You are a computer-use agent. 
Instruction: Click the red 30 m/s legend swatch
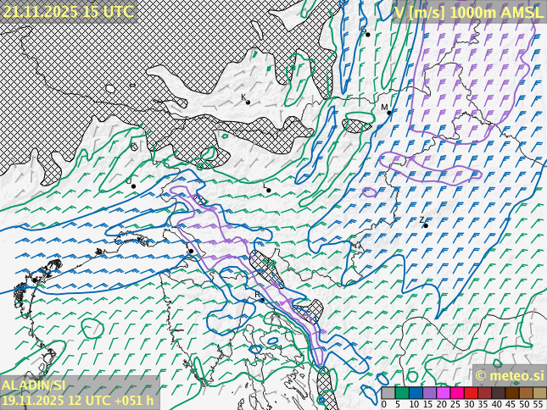pyautogui.click(x=470, y=393)
